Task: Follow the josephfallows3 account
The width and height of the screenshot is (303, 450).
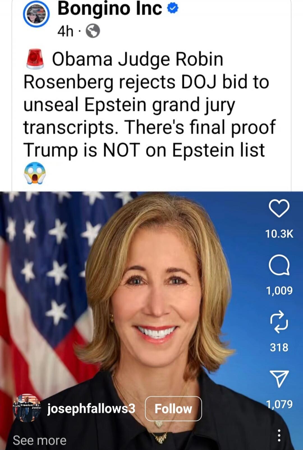Action: pos(173,409)
